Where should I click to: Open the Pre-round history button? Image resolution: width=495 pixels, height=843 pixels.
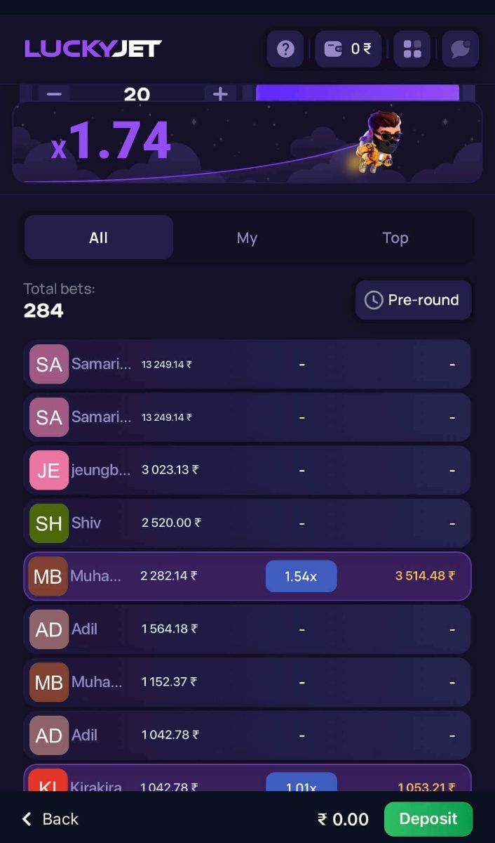(x=413, y=300)
